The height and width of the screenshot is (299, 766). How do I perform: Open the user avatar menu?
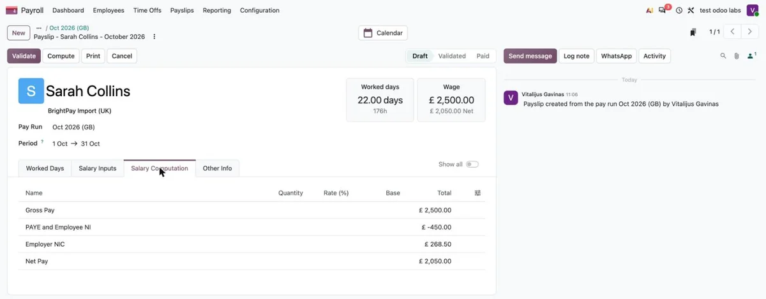coord(753,10)
